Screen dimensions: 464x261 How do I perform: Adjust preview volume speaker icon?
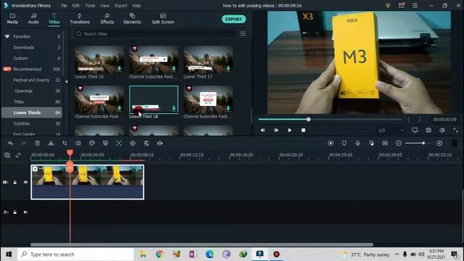442,130
